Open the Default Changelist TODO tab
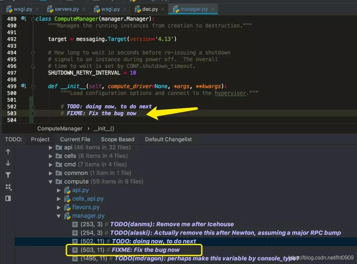This screenshot has height=264, width=357. coord(168,139)
